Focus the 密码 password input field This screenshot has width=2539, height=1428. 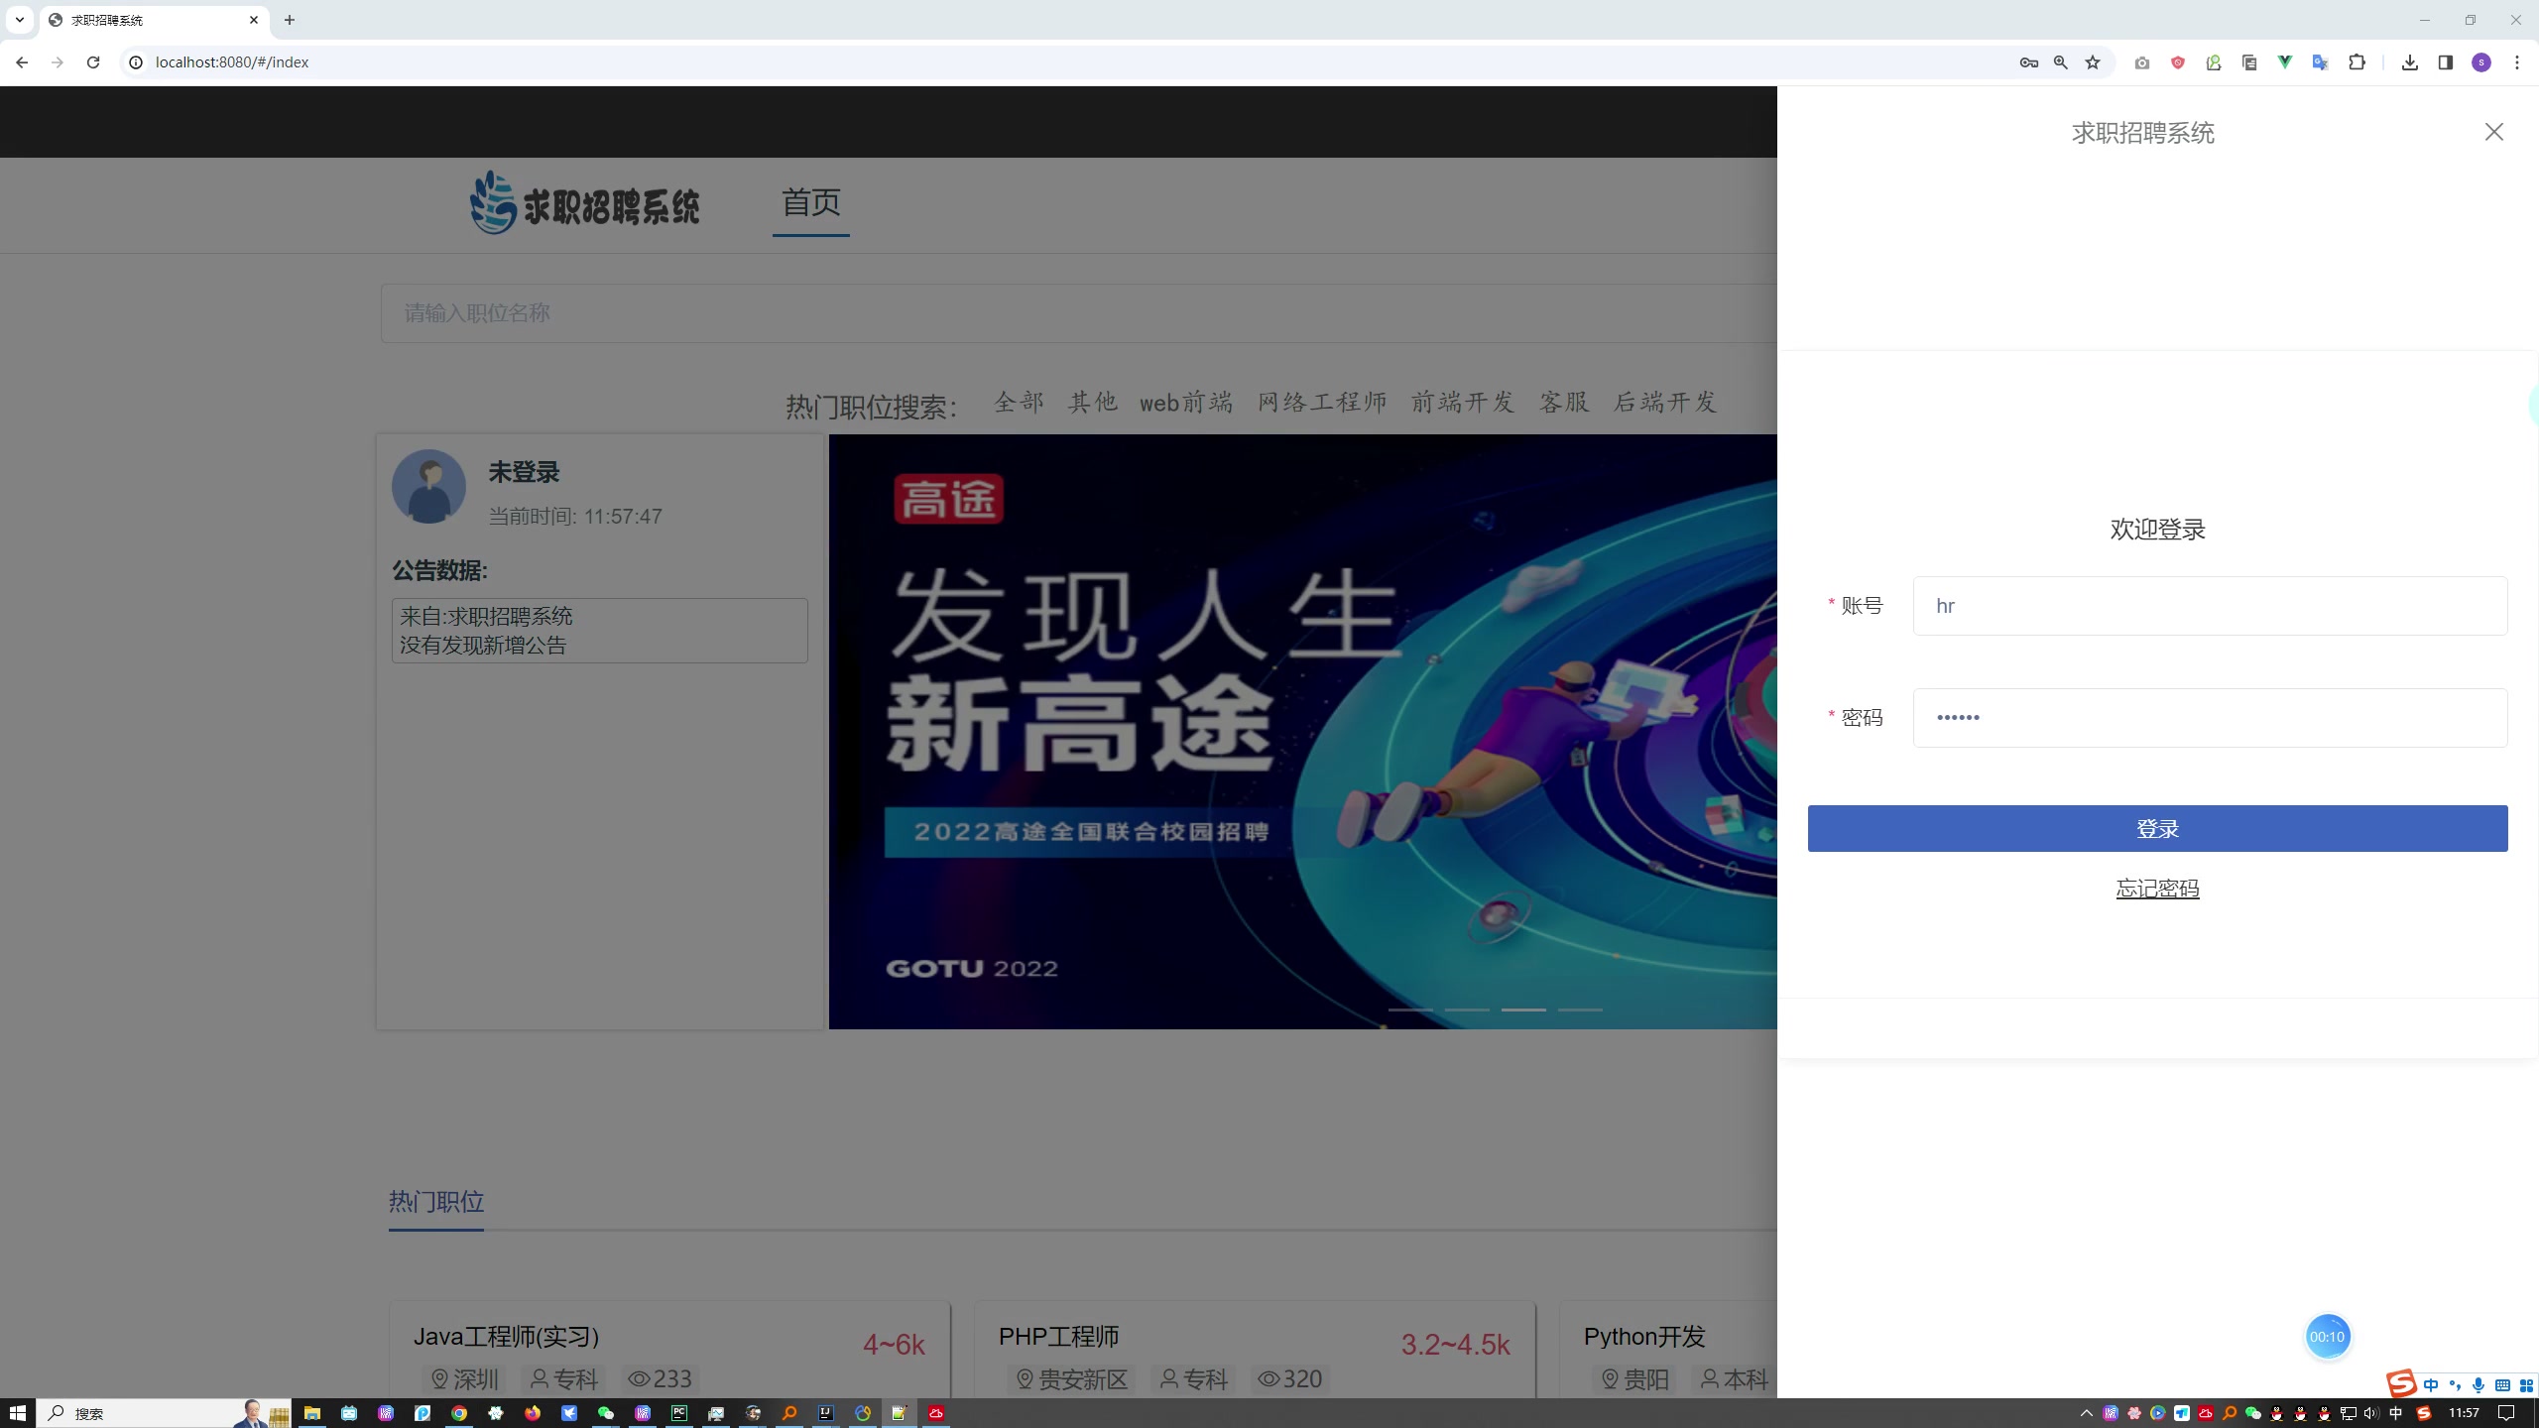point(2210,718)
